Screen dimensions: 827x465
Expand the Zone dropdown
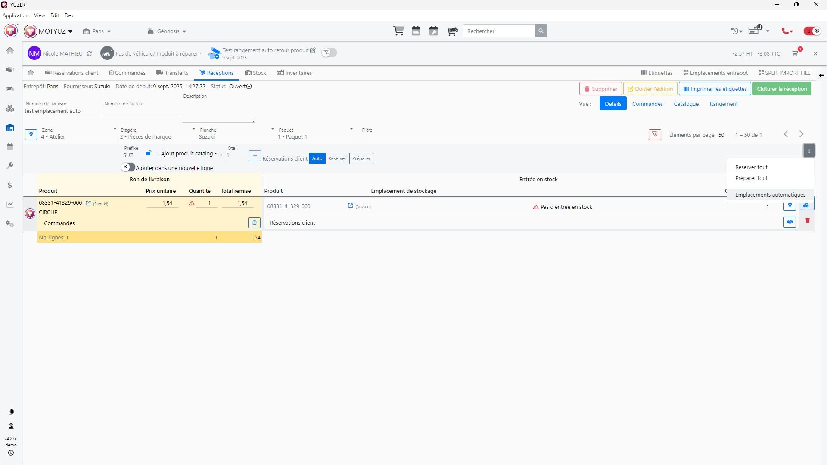115,129
